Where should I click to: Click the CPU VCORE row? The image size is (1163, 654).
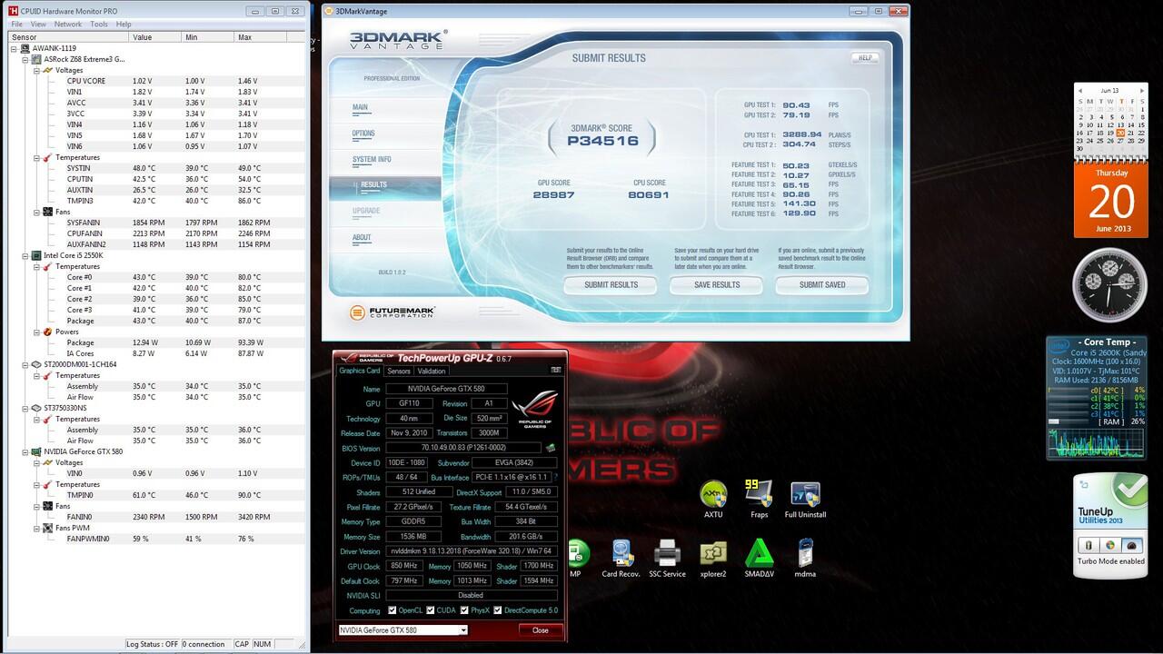157,81
